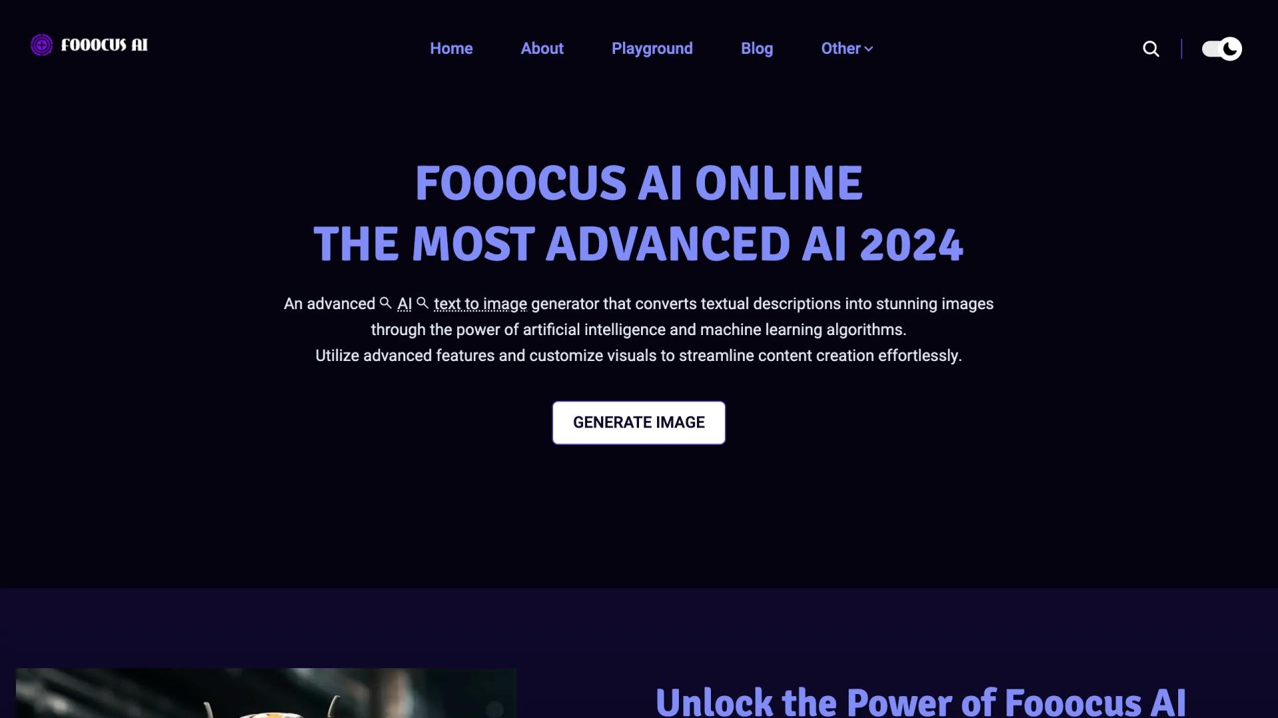Click the AI hyperlink in description
The height and width of the screenshot is (718, 1278).
click(x=404, y=303)
